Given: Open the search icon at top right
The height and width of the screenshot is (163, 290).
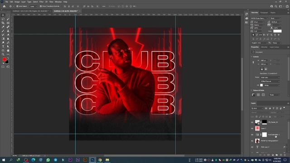Looking at the screenshot, I should (x=276, y=6).
